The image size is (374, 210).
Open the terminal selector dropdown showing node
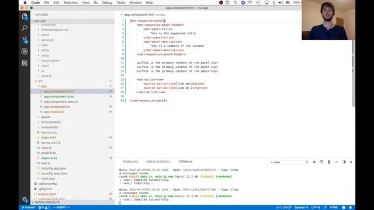pos(289,162)
